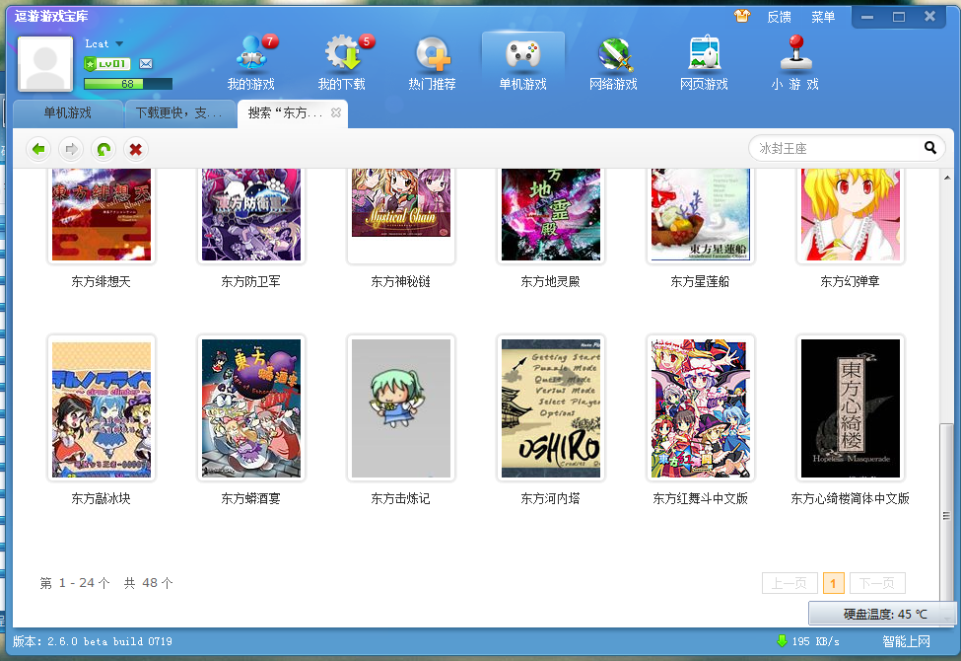Click the 东方星莲船 title text
961x661 pixels.
pyautogui.click(x=701, y=282)
